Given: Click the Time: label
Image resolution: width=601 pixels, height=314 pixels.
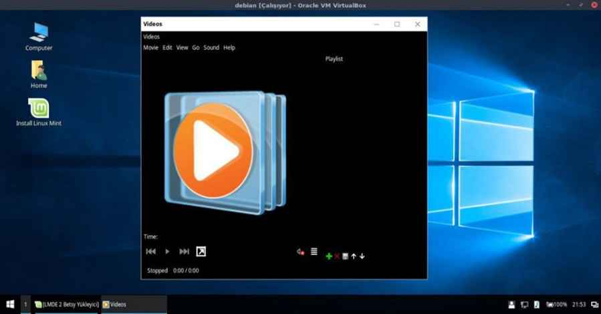Looking at the screenshot, I should pos(150,237).
